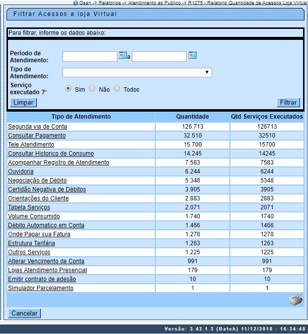The width and height of the screenshot is (308, 334).
Task: Open the Tele Atendimento link
Action: [31, 145]
